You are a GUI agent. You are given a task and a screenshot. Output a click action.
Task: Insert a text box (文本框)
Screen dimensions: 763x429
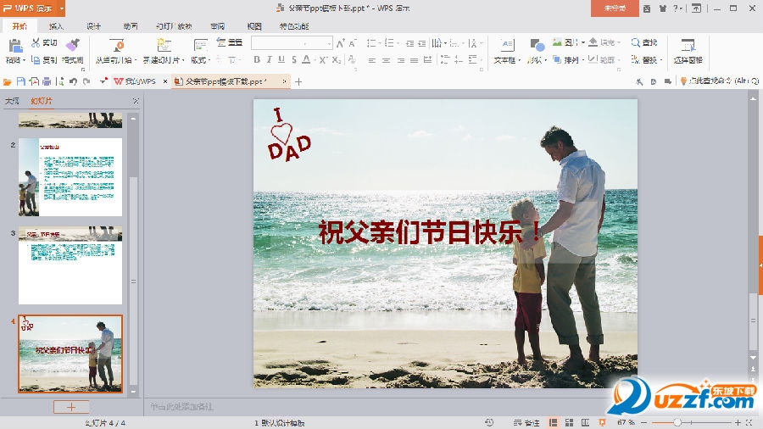(506, 45)
